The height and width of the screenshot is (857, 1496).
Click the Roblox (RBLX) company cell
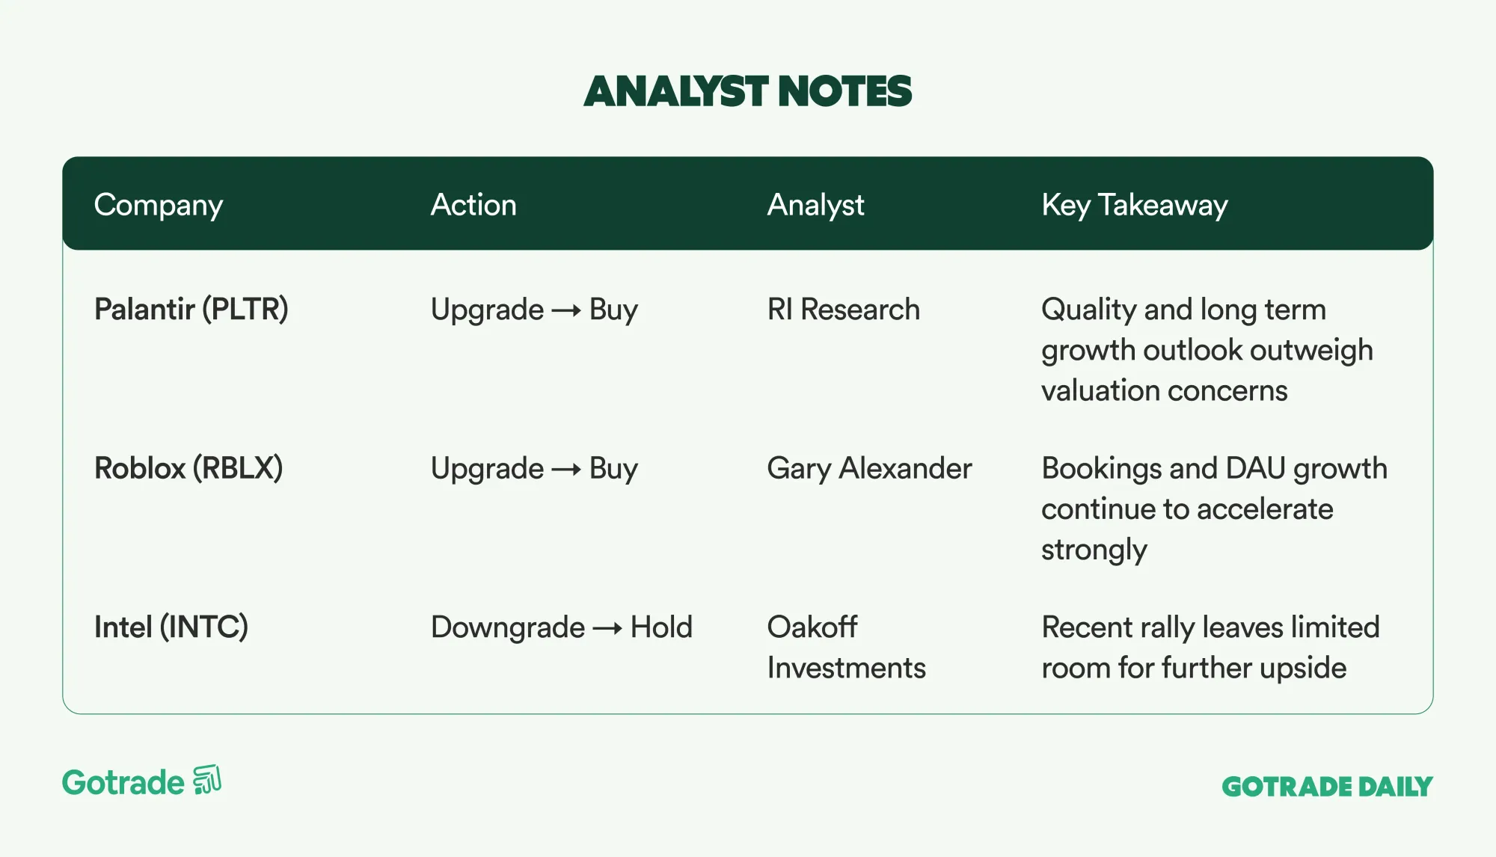[188, 468]
